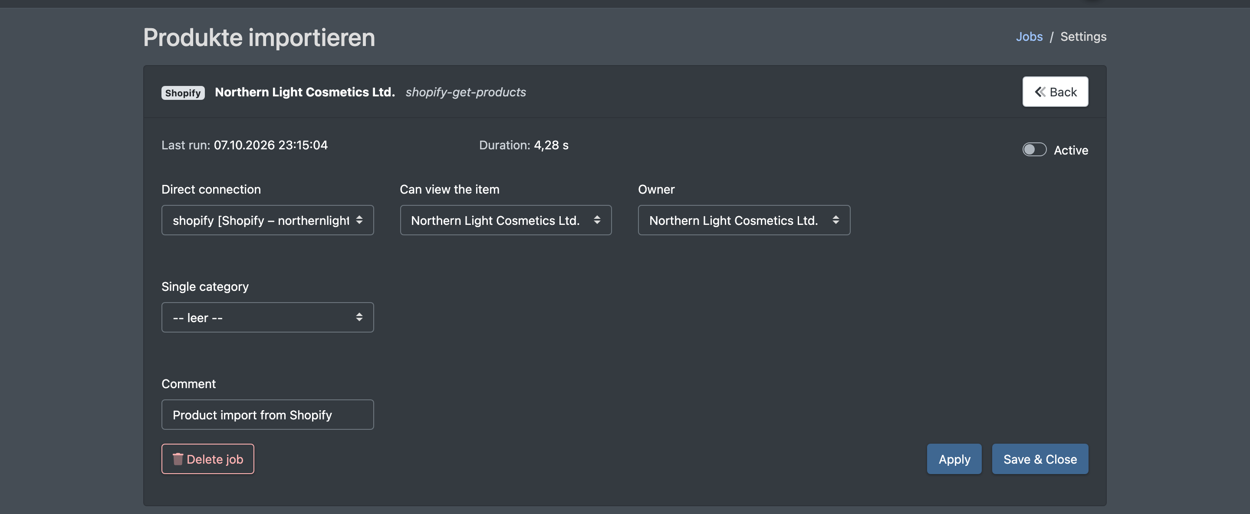Click the Northern Light Cosmetics Ltd. heading
This screenshot has width=1250, height=514.
pyautogui.click(x=305, y=92)
